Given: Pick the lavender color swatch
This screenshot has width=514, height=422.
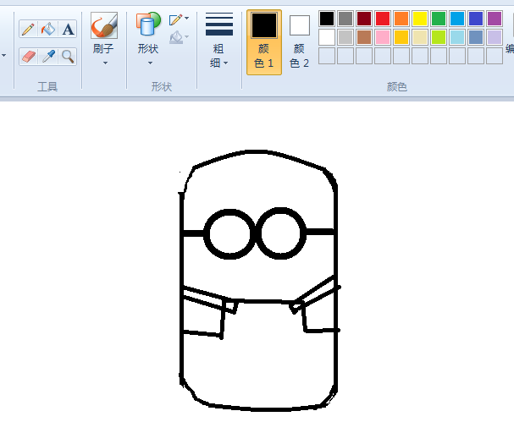Looking at the screenshot, I should coord(495,37).
